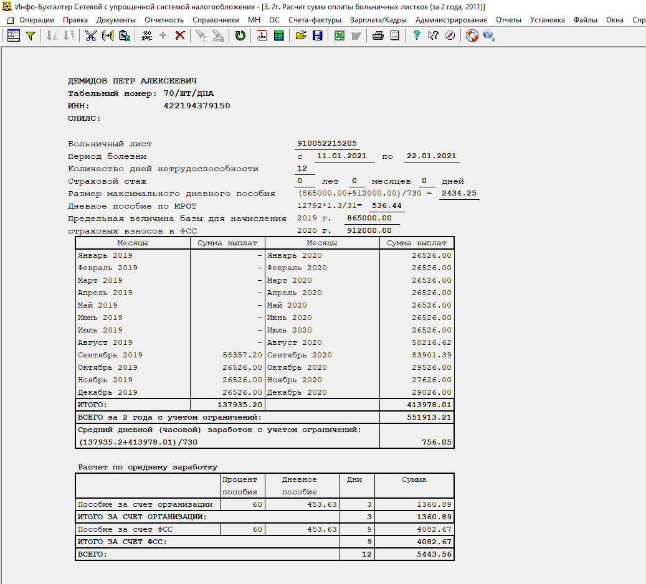This screenshot has height=584, width=646.
Task: Click the illness end date 22.01.2021
Action: click(x=431, y=156)
